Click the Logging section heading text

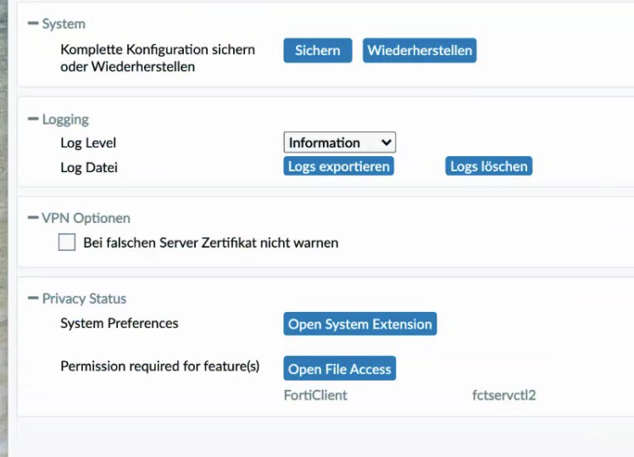tap(65, 120)
